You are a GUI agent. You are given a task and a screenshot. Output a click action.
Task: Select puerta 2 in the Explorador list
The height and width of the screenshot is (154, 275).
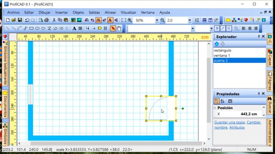click(239, 61)
